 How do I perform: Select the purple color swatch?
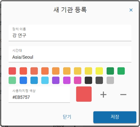click(56, 80)
